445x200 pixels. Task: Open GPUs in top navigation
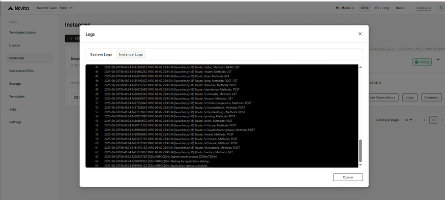365,8
